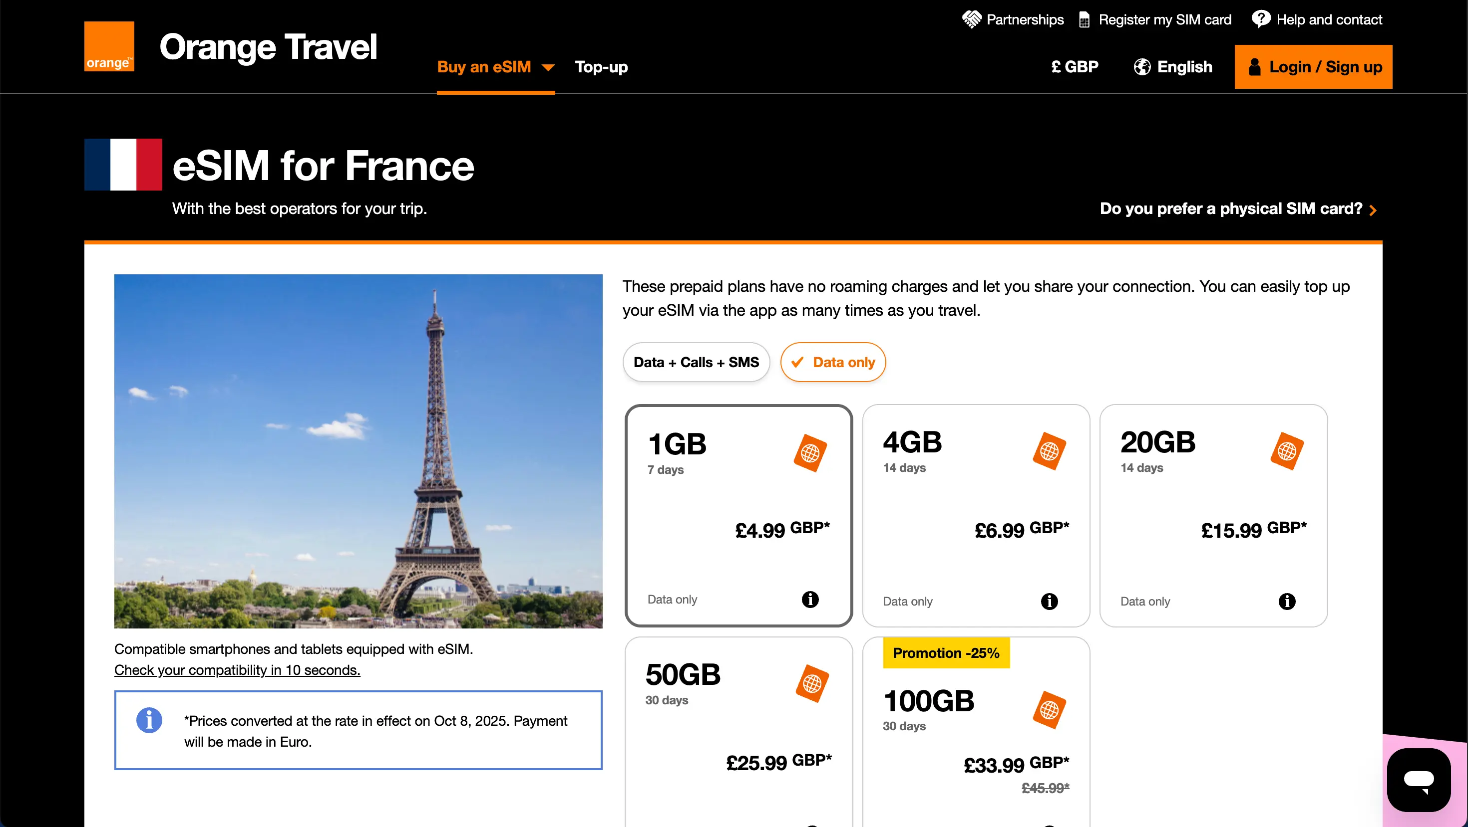This screenshot has width=1468, height=827.
Task: Open Partnerships via handshake icon
Action: pos(972,19)
